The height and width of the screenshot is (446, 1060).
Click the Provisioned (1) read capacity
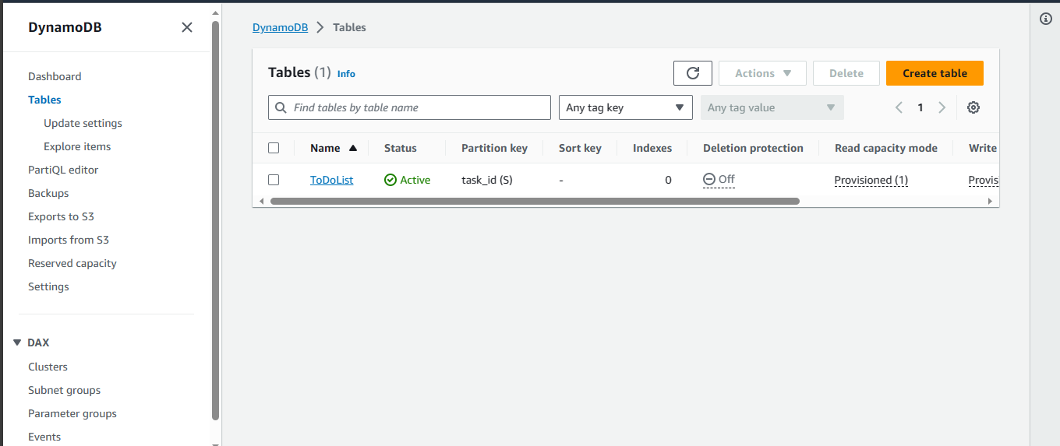click(x=871, y=180)
